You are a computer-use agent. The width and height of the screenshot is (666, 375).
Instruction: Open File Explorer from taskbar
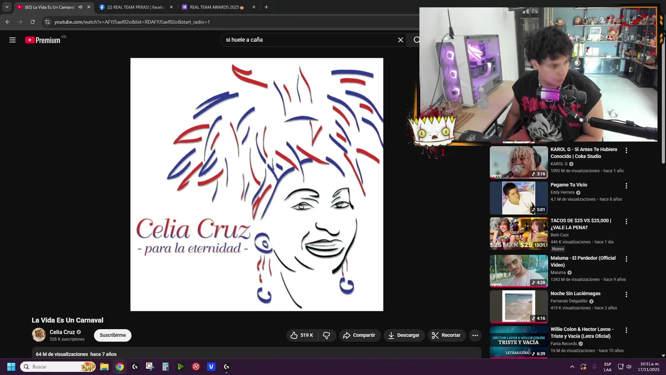point(104,367)
